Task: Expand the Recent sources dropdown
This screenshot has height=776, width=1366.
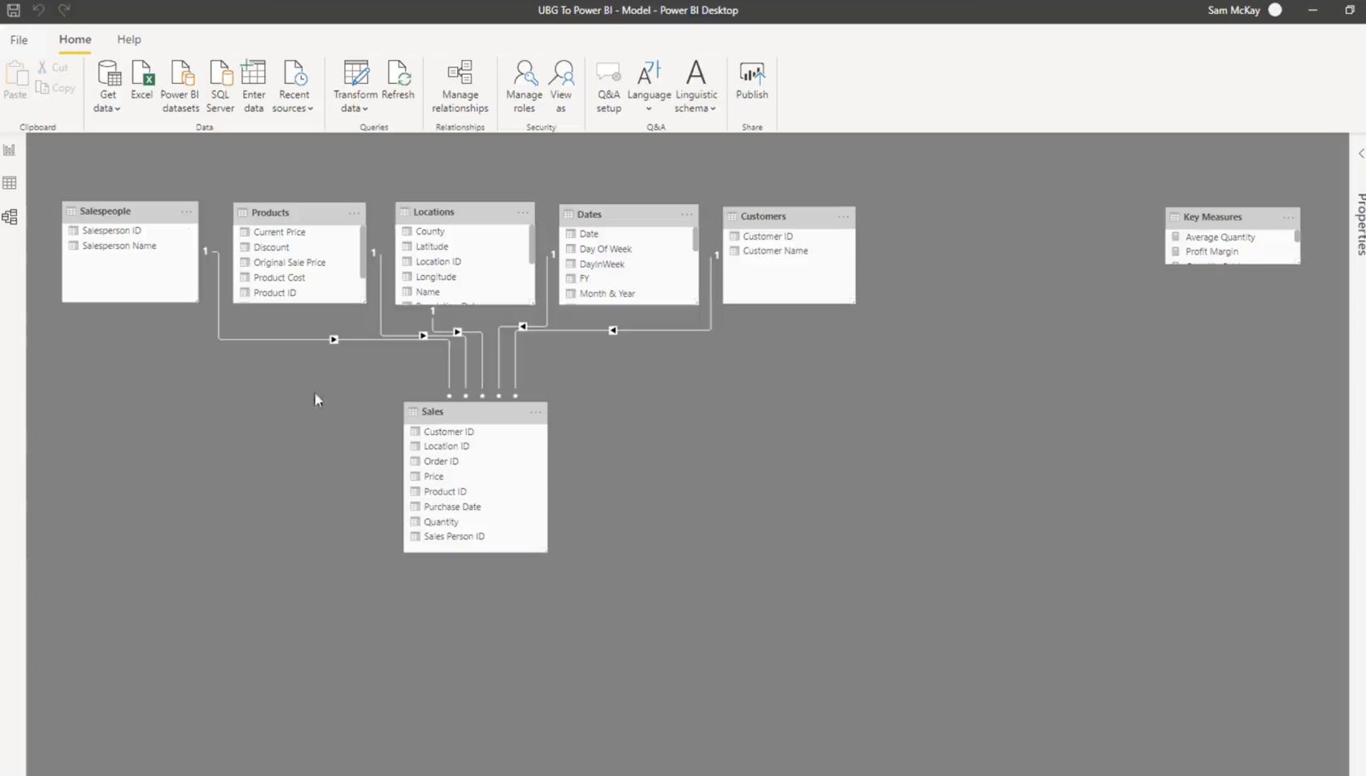Action: coord(294,86)
